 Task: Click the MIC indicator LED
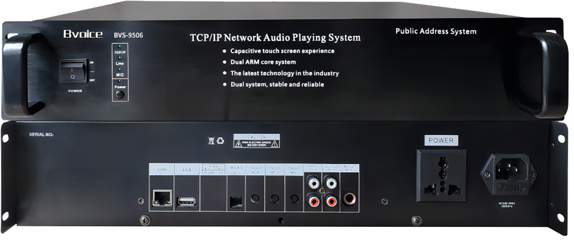click(120, 69)
